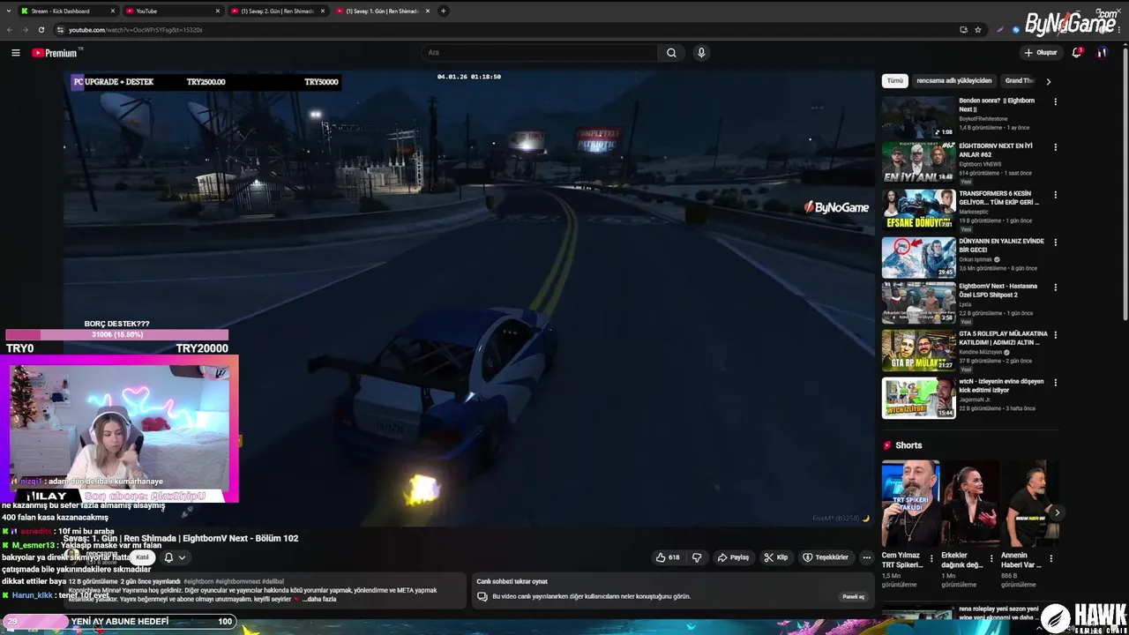Open options menu for 'Hastasına Özel' video
This screenshot has height=635, width=1129.
[1055, 288]
